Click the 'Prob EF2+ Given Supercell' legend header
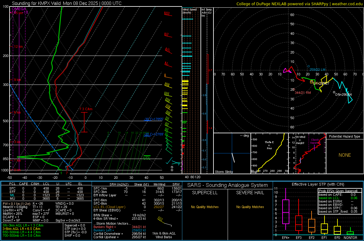 (338, 191)
